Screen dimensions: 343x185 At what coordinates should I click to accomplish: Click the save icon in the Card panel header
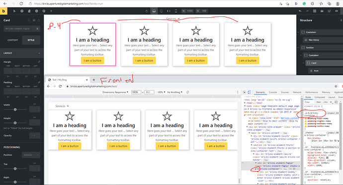tap(34, 20)
